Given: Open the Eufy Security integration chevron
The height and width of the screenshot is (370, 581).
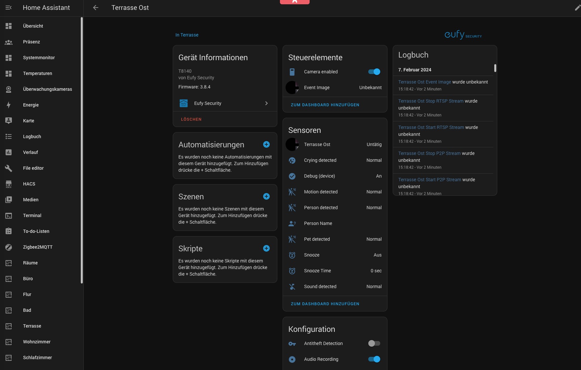Looking at the screenshot, I should (x=266, y=103).
